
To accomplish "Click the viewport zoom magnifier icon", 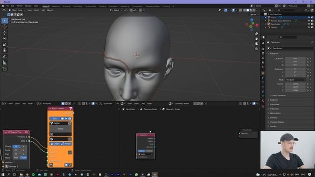I will point(256,34).
